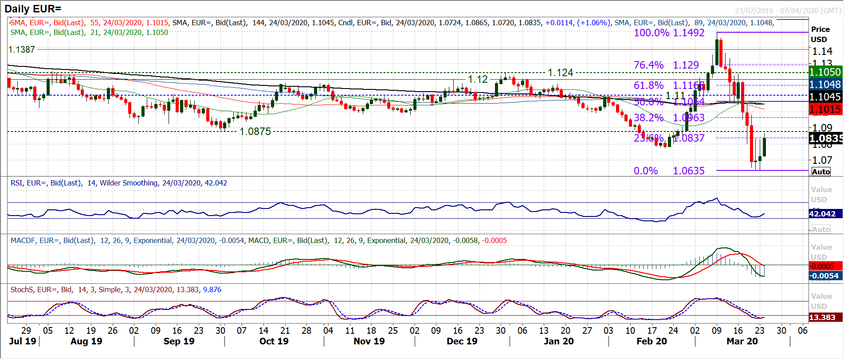Click the date range 23/07/2019 - 07/04/2020
The width and height of the screenshot is (844, 359).
click(x=788, y=11)
